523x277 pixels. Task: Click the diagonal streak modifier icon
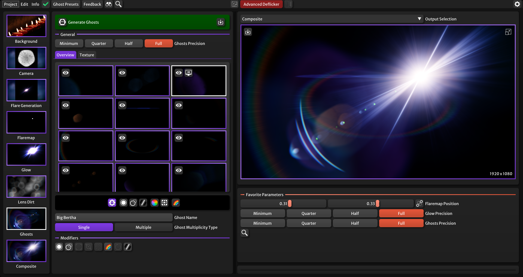tap(128, 247)
